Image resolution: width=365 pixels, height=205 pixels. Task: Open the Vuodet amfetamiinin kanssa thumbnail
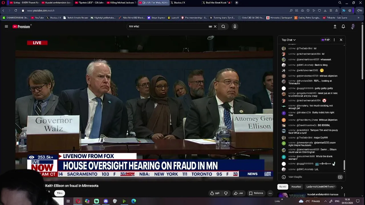coord(291,195)
